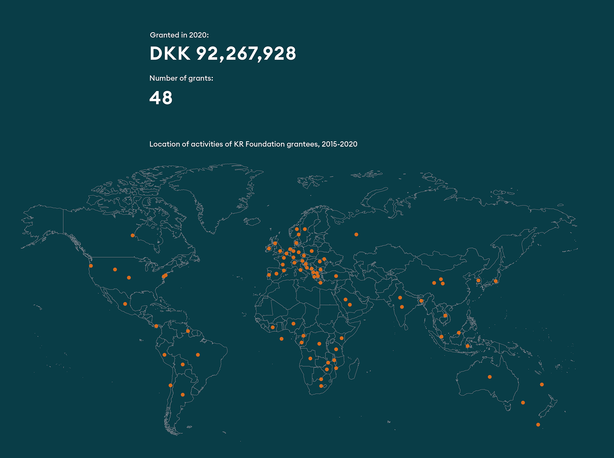Click the orange dot in Chile
This screenshot has height=458, width=614.
(171, 385)
